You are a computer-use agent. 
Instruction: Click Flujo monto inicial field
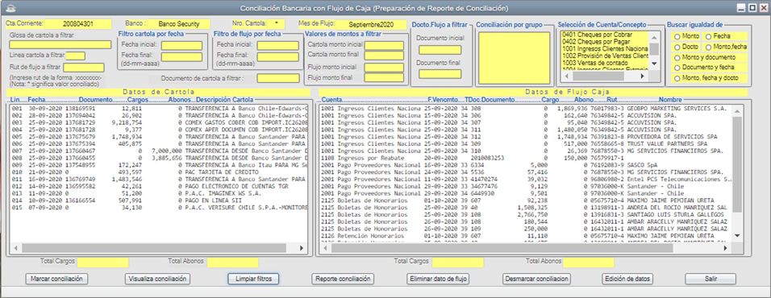coord(384,68)
